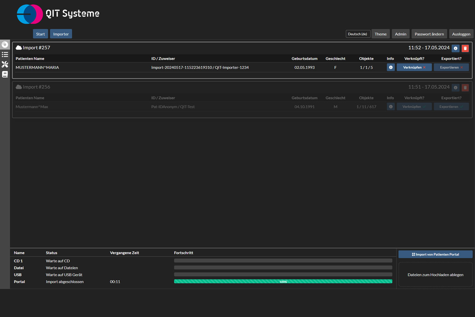Open the tools sidebar icon
This screenshot has width=475, height=317.
[x=5, y=64]
